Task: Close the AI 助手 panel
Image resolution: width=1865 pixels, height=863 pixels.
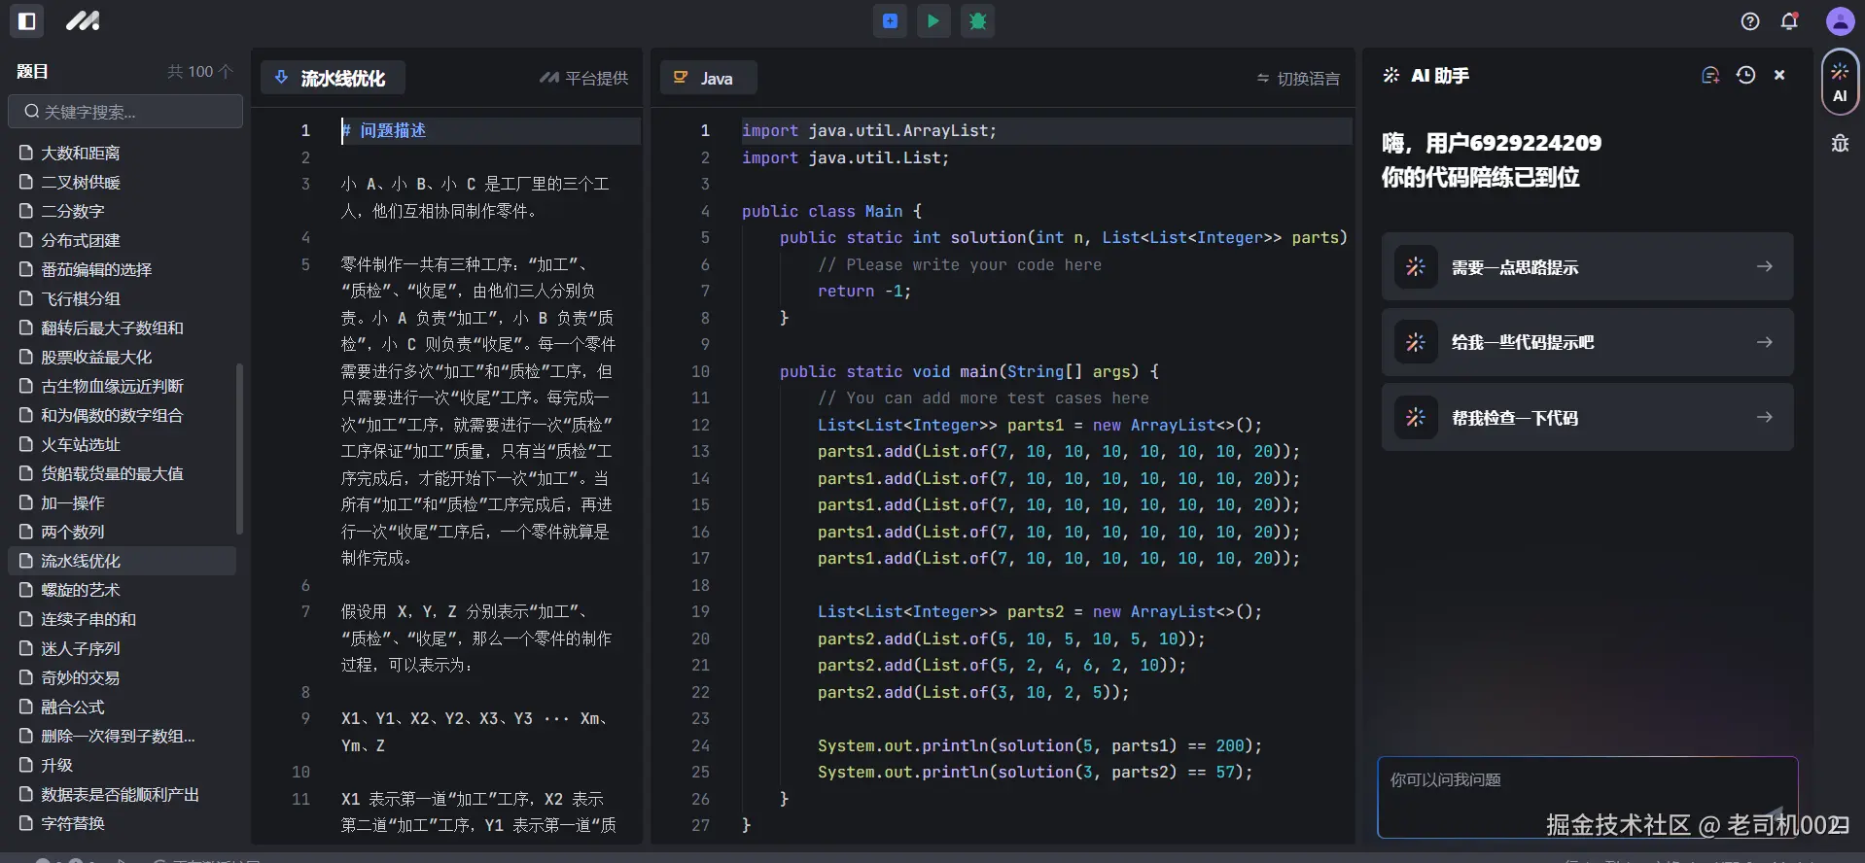Action: [x=1779, y=75]
